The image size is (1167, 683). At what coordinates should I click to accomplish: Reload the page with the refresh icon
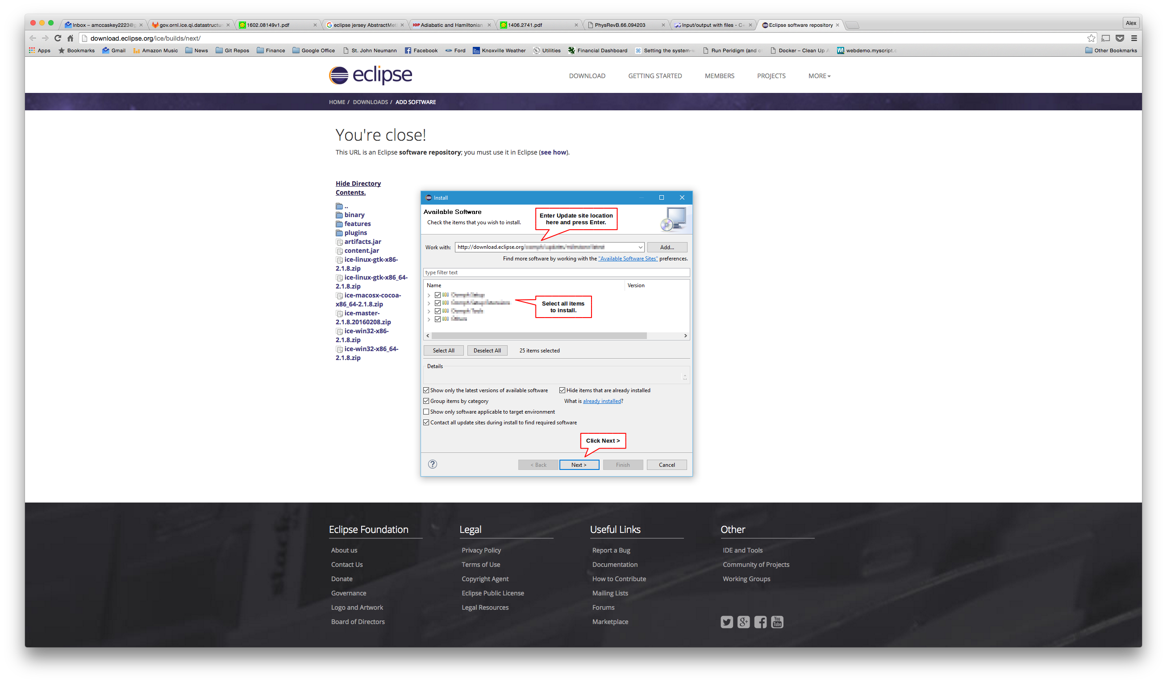click(58, 38)
